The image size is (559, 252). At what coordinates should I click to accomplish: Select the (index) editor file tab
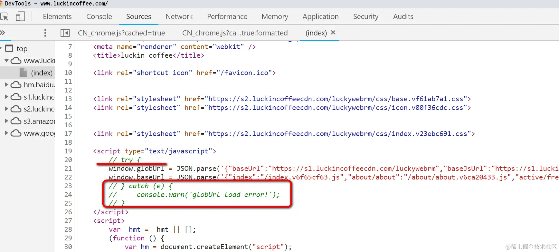coord(316,33)
